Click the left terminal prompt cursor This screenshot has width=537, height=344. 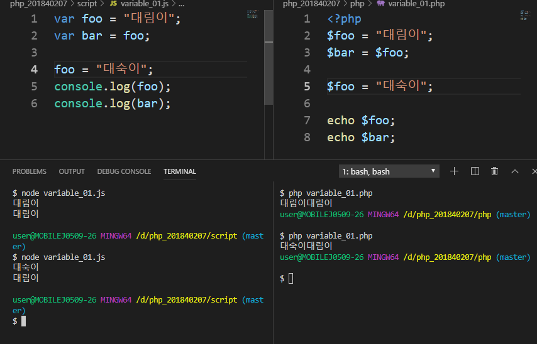click(x=23, y=321)
